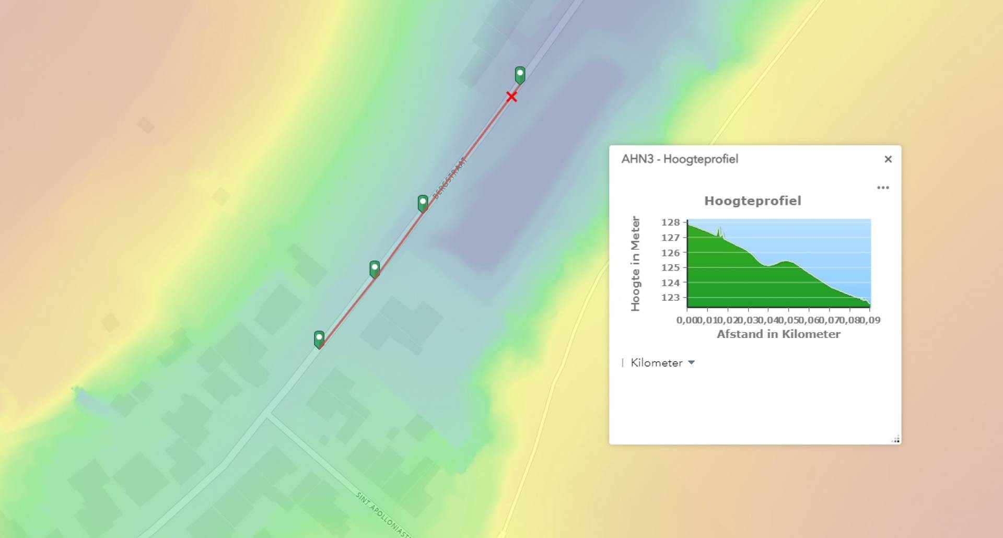Close the AHN3 - Hoogteprofiel panel
Viewport: 1003px width, 538px height.
tap(888, 159)
